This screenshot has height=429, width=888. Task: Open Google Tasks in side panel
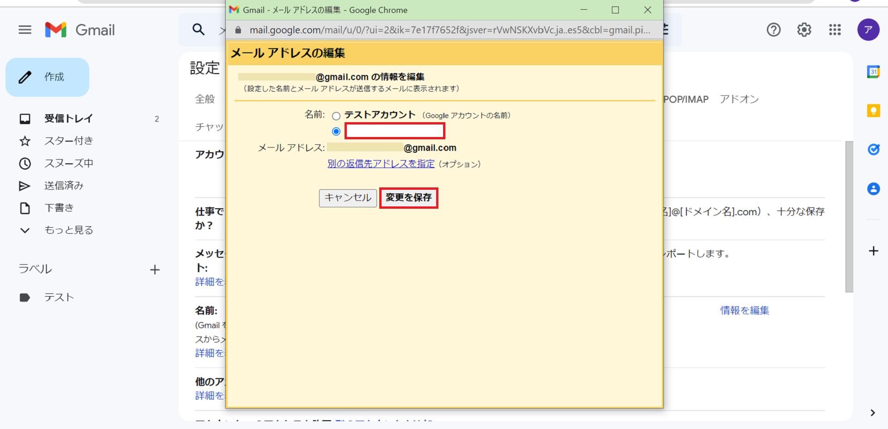[x=873, y=149]
